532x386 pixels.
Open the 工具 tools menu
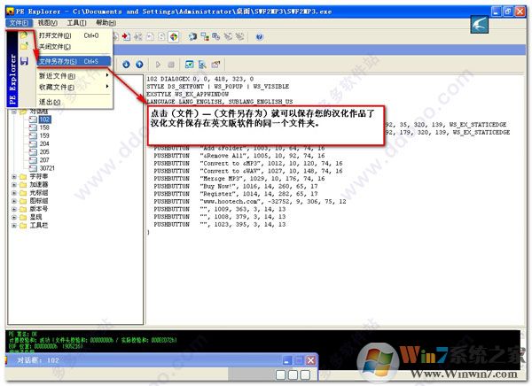pos(79,22)
